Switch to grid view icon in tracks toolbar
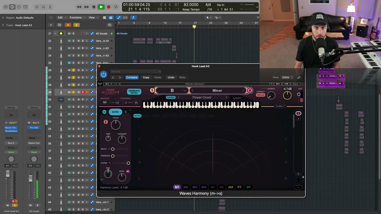 pyautogui.click(x=104, y=18)
